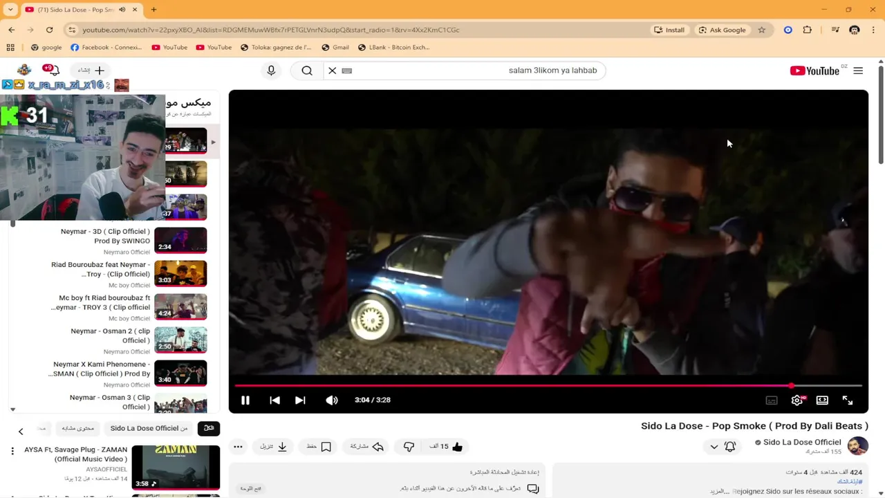The width and height of the screenshot is (885, 498).
Task: Open the notifications bell with 9+ badge
Action: pos(52,70)
